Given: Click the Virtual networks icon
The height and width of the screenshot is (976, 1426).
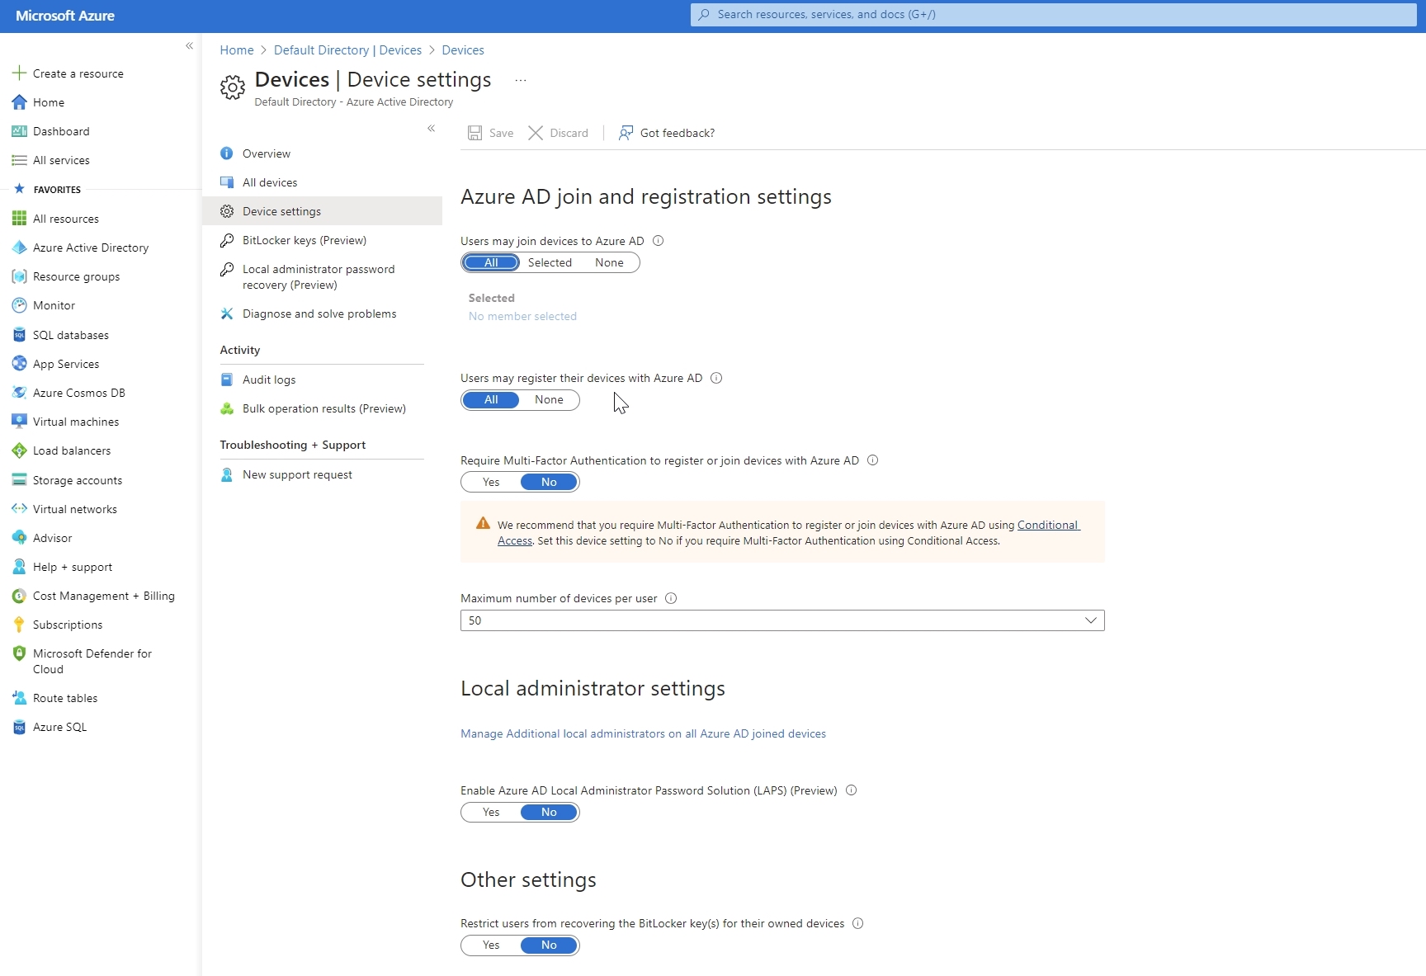Looking at the screenshot, I should pyautogui.click(x=19, y=509).
